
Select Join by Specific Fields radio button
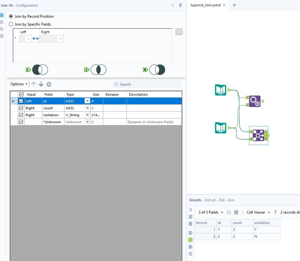tap(11, 24)
